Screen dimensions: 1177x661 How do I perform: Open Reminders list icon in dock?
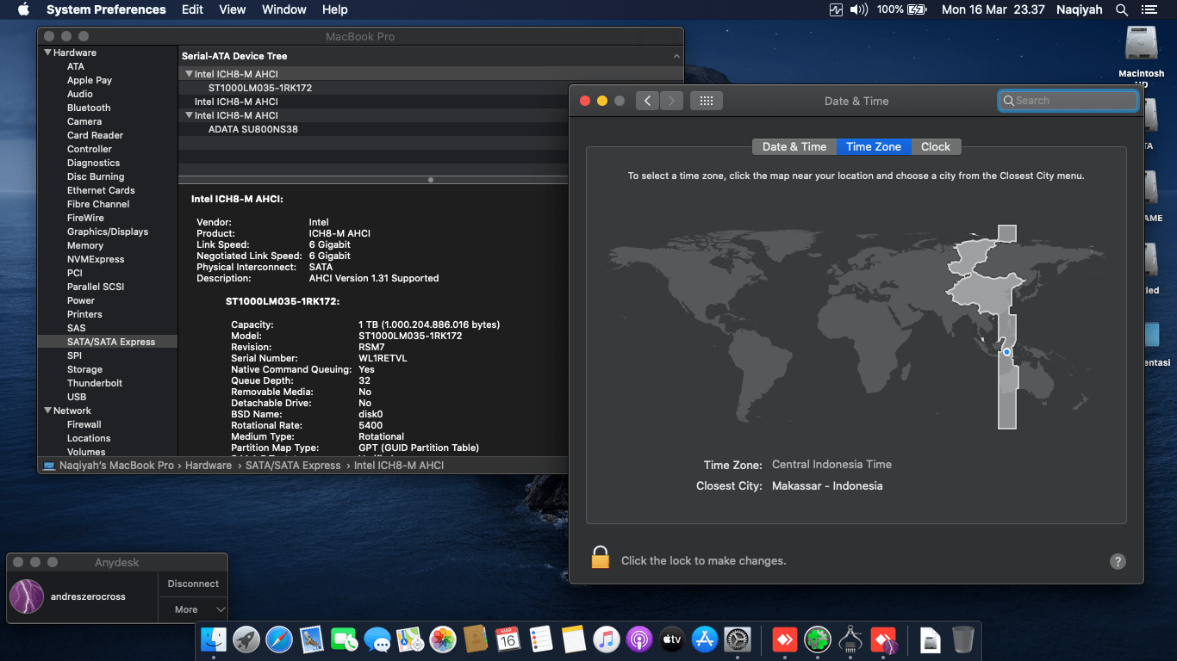click(541, 639)
